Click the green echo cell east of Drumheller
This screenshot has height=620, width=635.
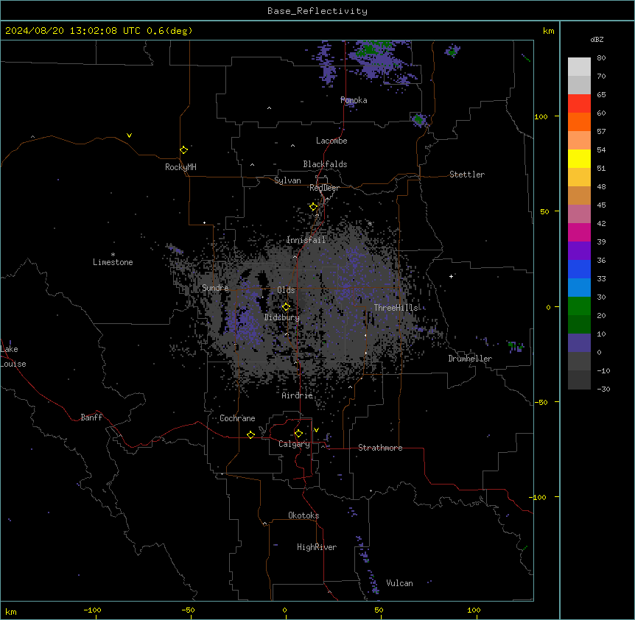click(x=516, y=346)
